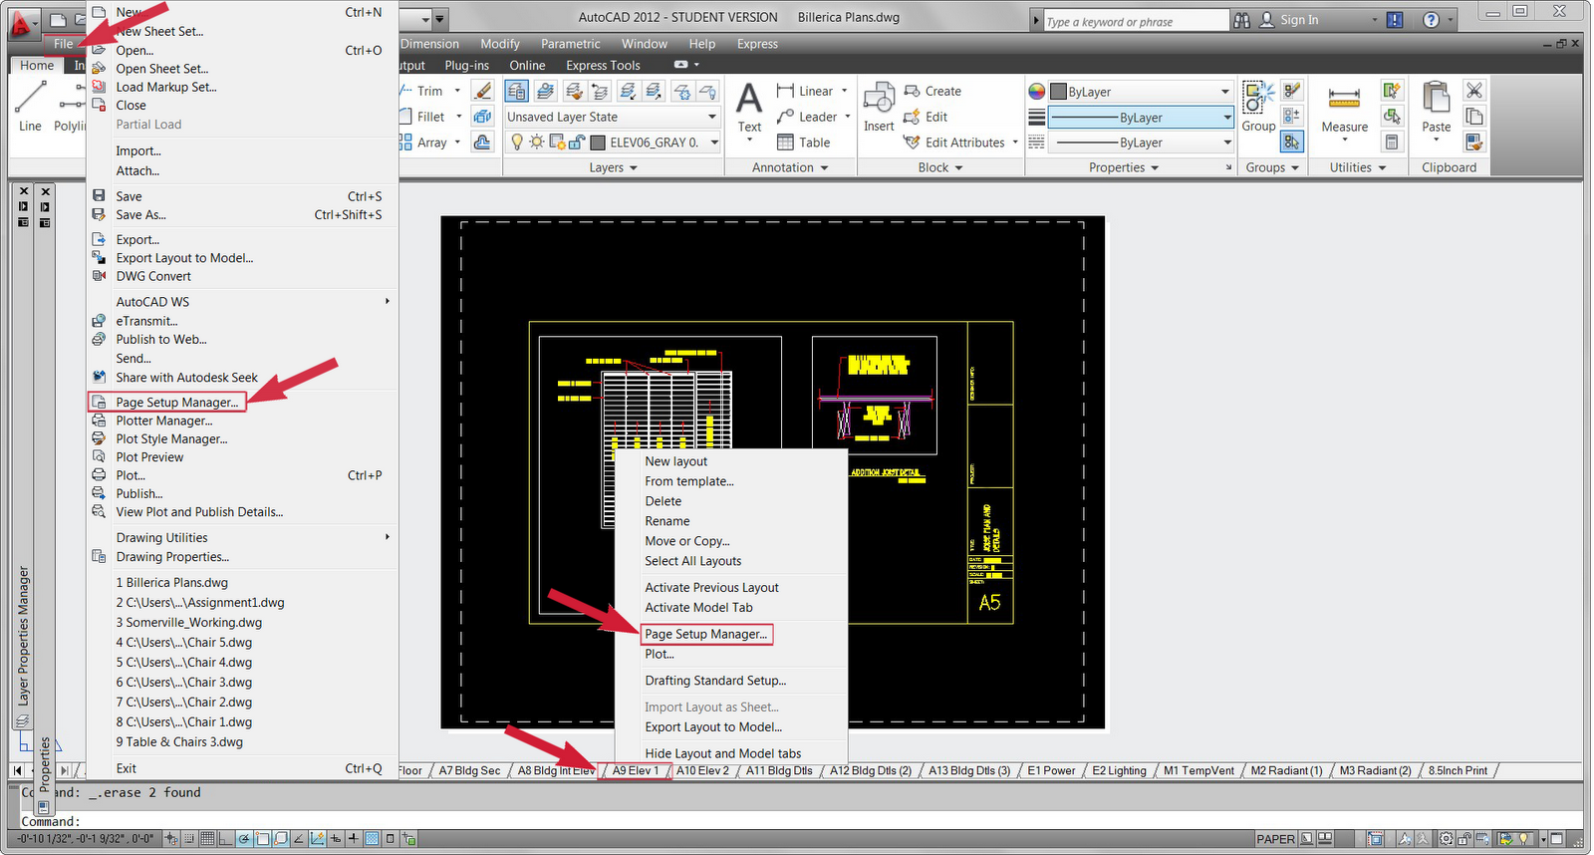Click the Insert block icon
1594x855 pixels.
click(x=879, y=107)
